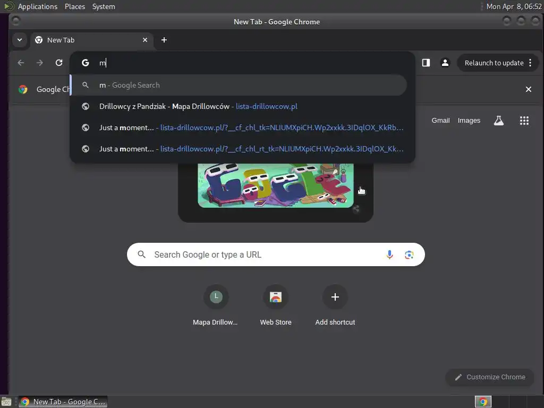Click the show desktop icon in bottom panel

pos(6,402)
